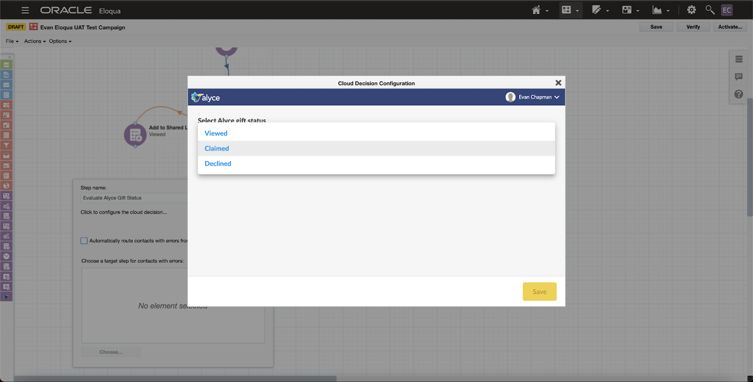The image size is (753, 382).
Task: Click the 'Click to configure the cloud decision...' text
Action: click(124, 212)
